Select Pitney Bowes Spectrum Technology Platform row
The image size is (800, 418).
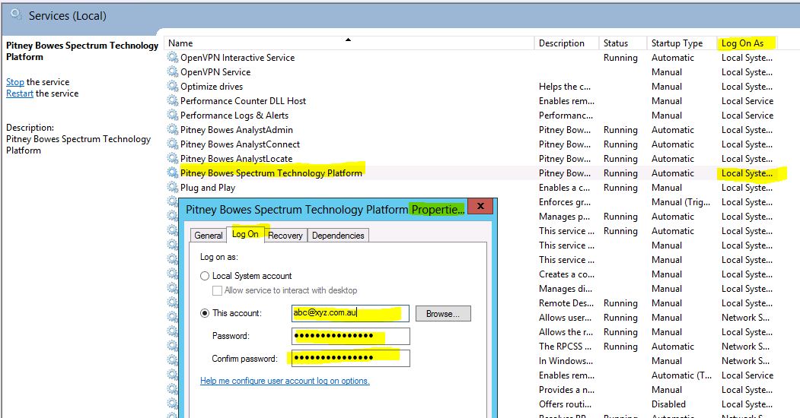click(x=472, y=173)
